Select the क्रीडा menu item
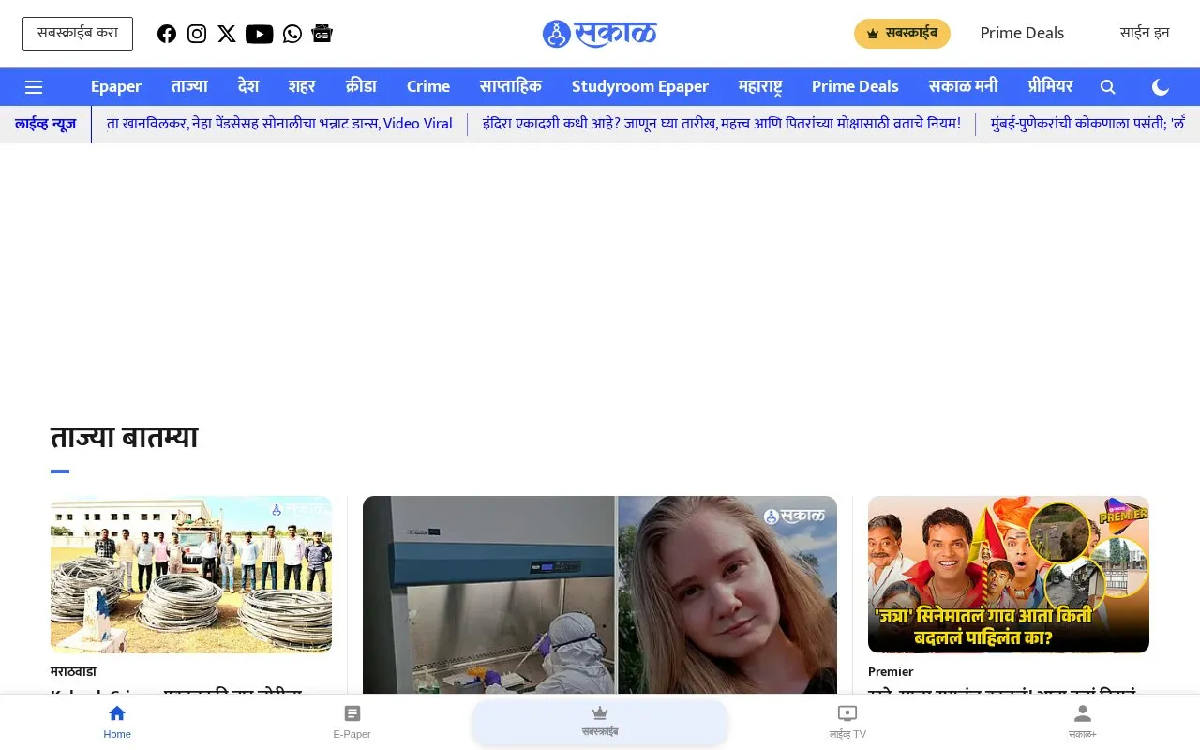The height and width of the screenshot is (750, 1200). pyautogui.click(x=361, y=87)
